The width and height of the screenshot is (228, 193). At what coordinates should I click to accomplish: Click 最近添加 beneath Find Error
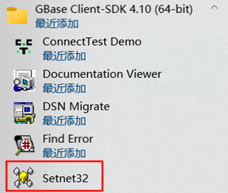click(x=64, y=153)
